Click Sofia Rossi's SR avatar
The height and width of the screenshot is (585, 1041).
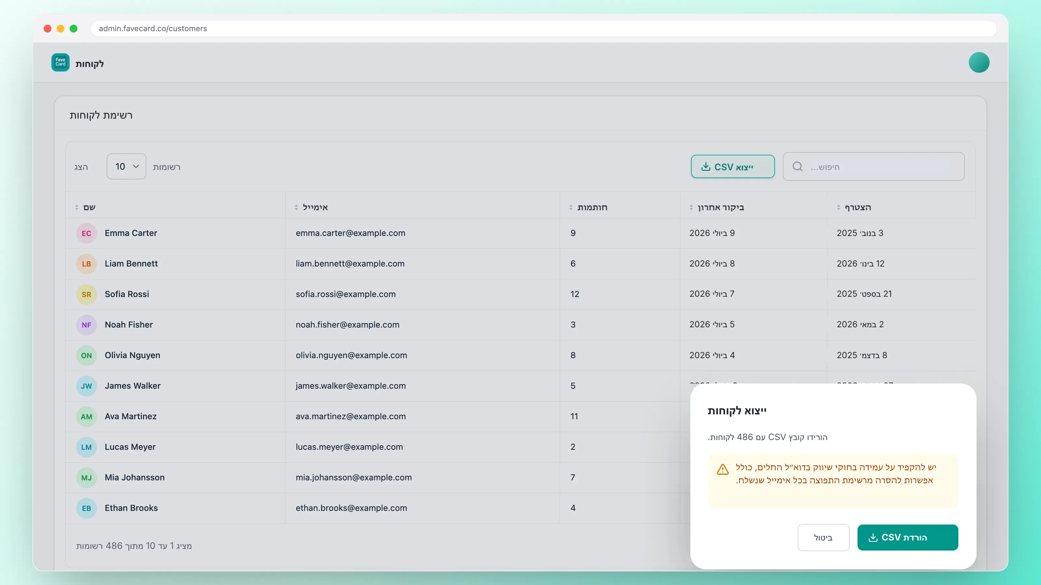(86, 294)
